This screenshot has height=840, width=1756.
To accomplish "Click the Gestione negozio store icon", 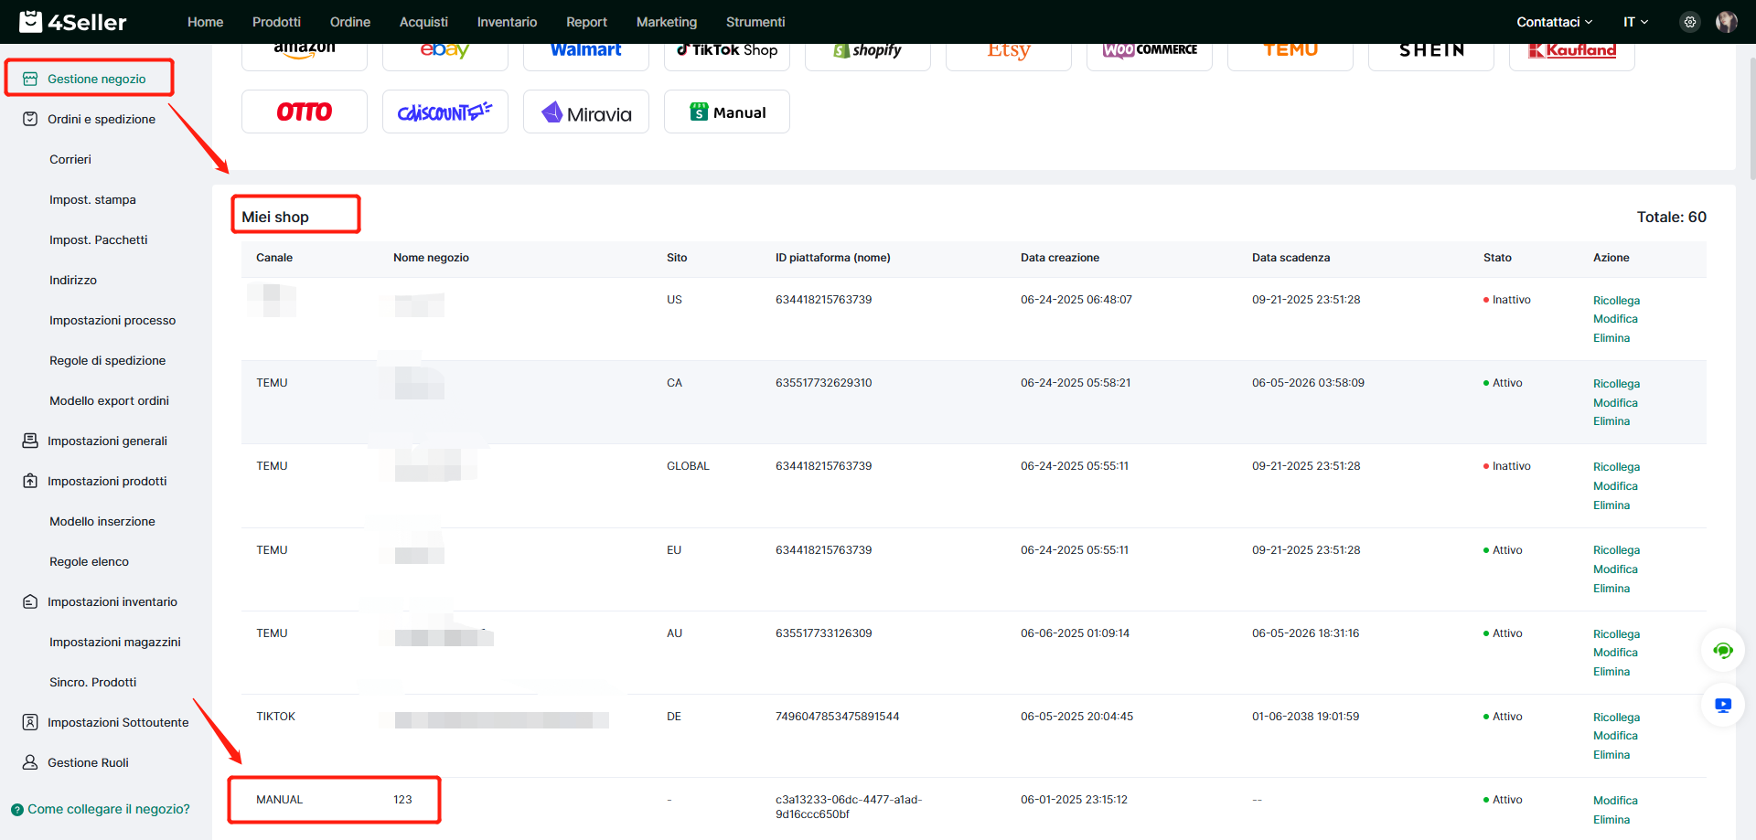I will (30, 80).
